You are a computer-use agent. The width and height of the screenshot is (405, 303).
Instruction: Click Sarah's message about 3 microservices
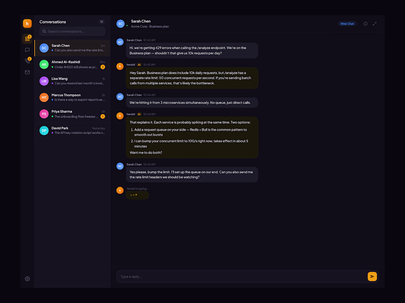click(x=192, y=102)
